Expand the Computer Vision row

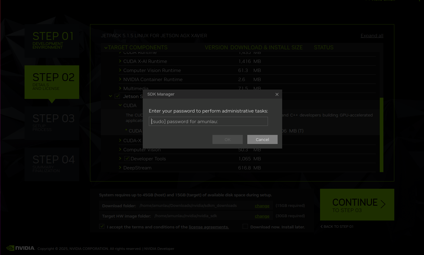tap(120, 149)
